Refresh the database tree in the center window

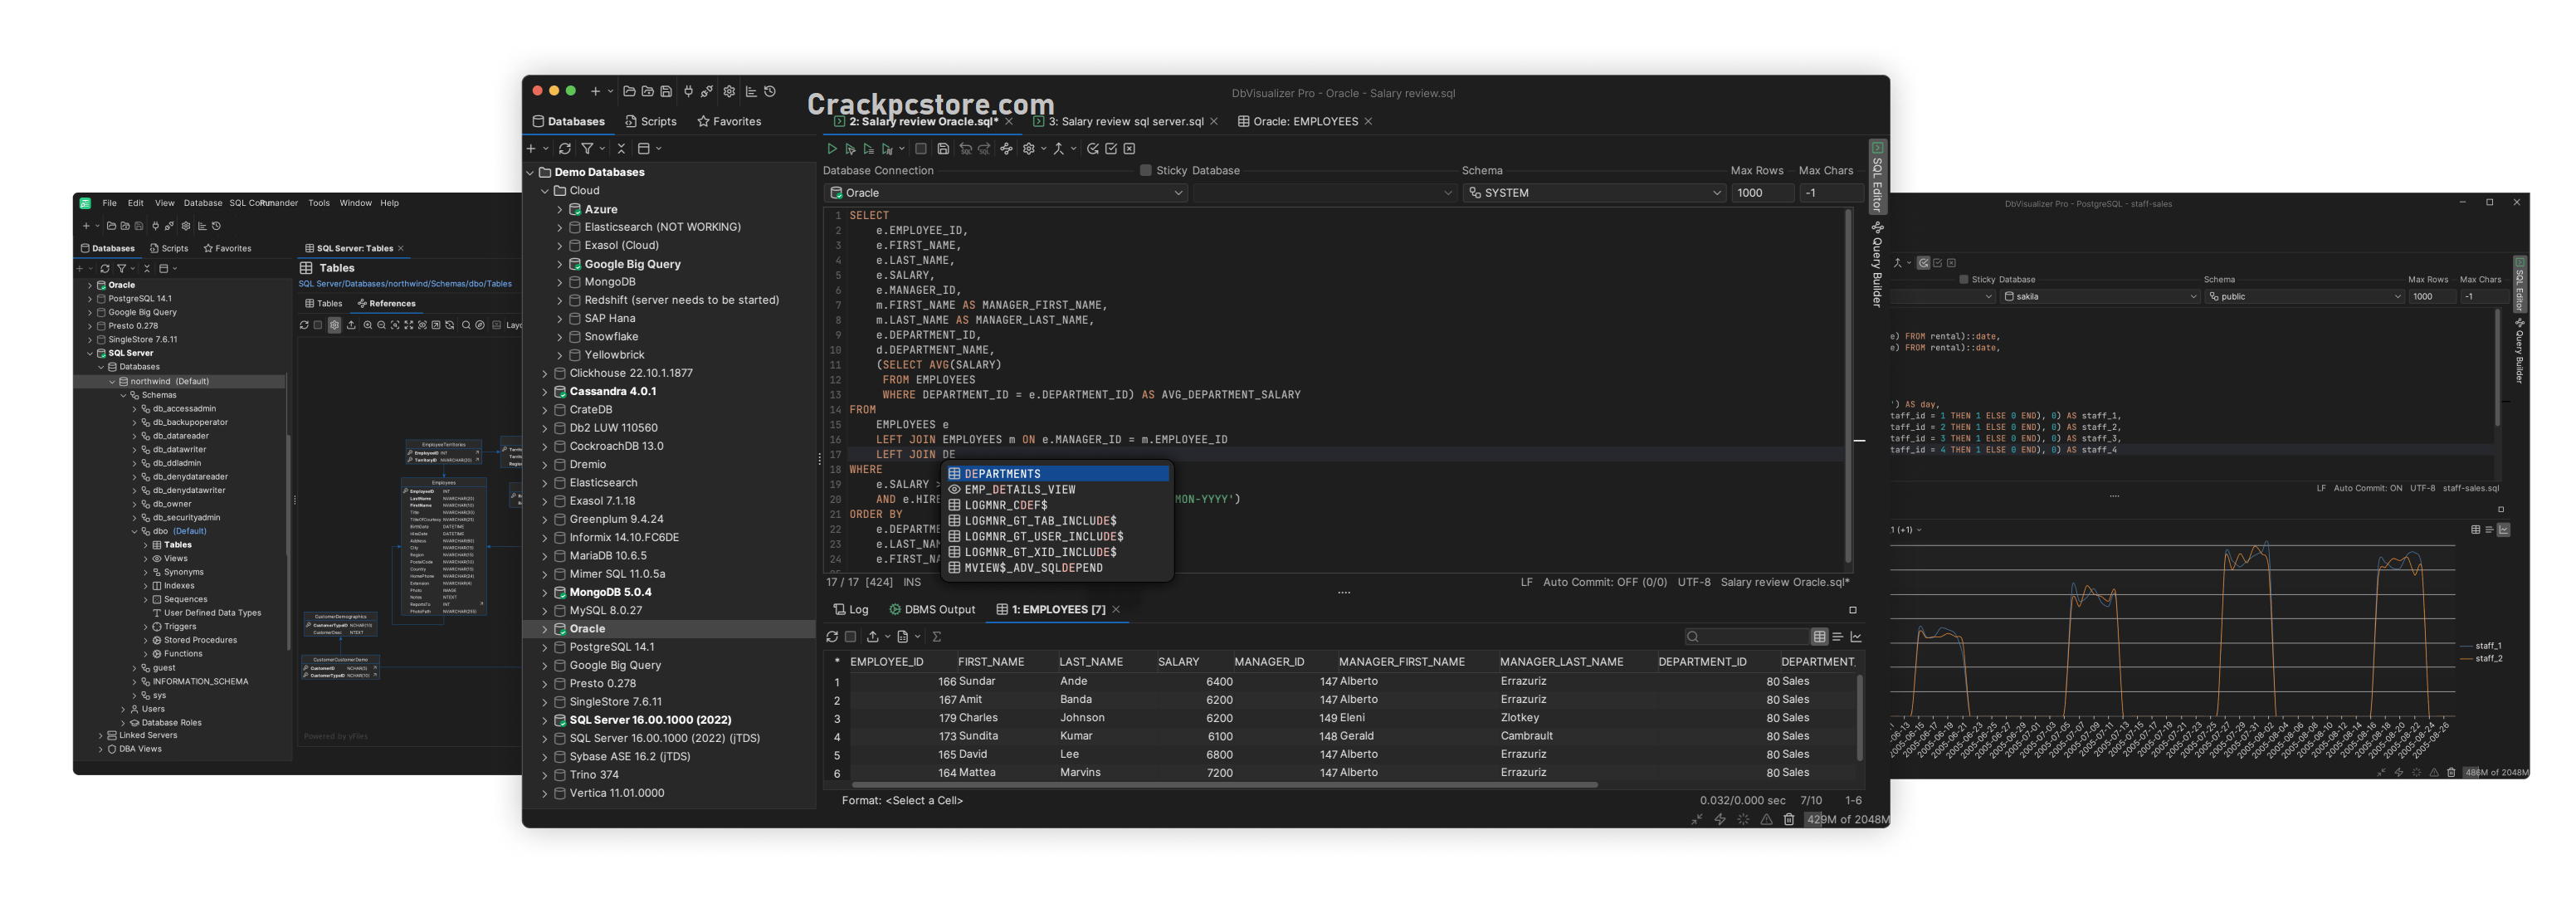pos(565,149)
